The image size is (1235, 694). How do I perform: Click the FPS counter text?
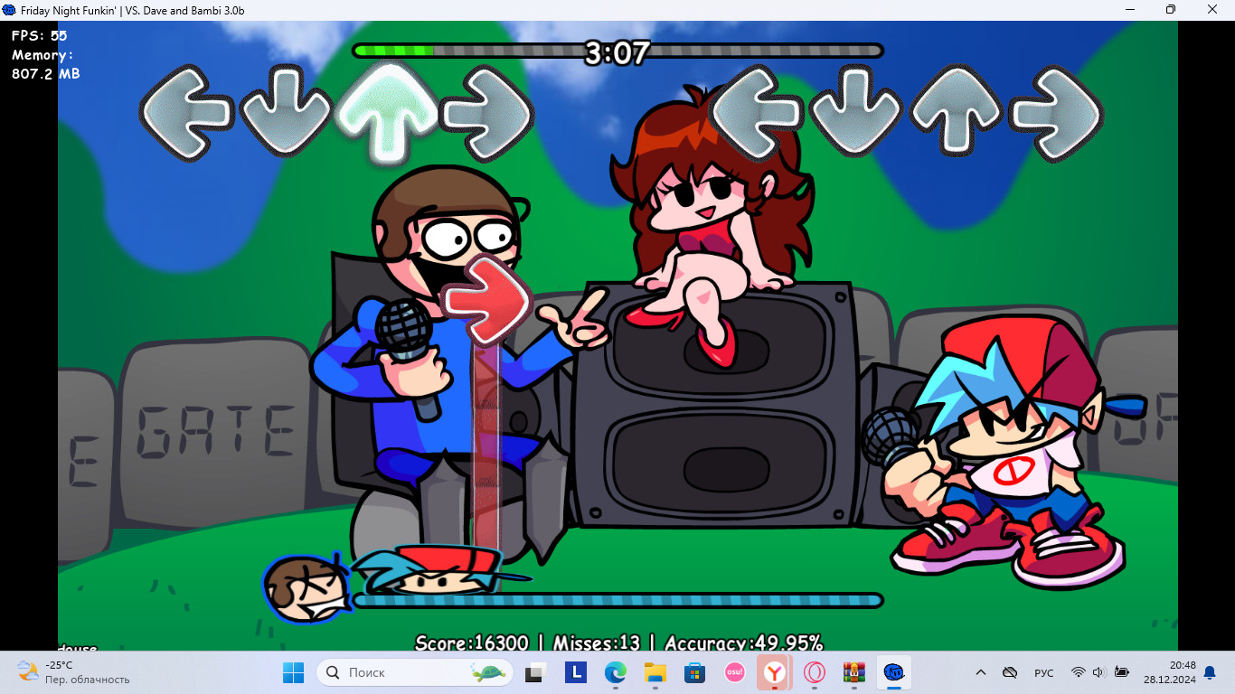pos(39,36)
